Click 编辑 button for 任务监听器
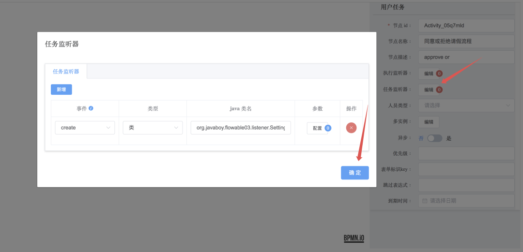Image resolution: width=523 pixels, height=252 pixels. coord(429,89)
